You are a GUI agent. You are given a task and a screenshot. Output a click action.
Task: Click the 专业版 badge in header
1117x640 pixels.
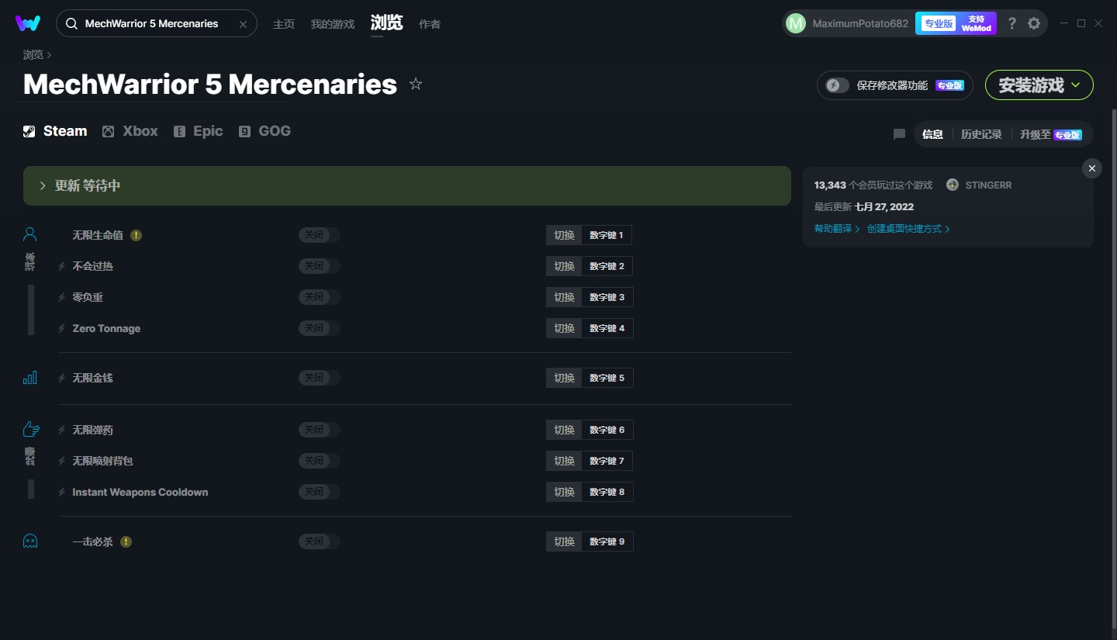tap(939, 23)
